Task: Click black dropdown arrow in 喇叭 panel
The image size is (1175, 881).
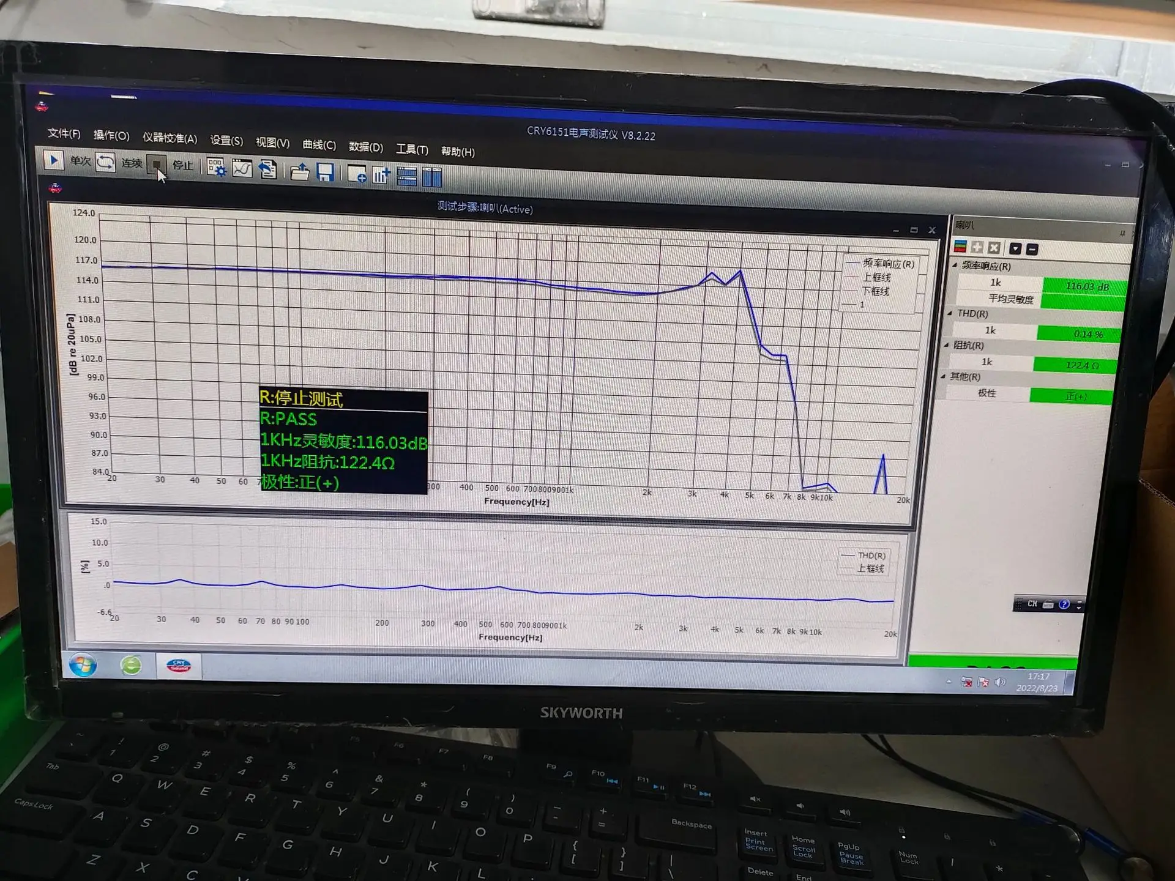Action: (x=1015, y=248)
